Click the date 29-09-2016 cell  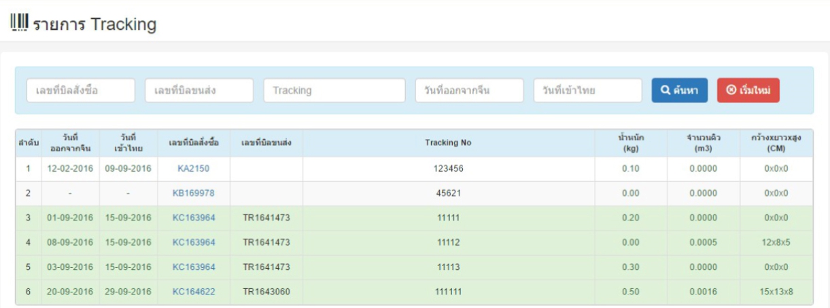[128, 292]
